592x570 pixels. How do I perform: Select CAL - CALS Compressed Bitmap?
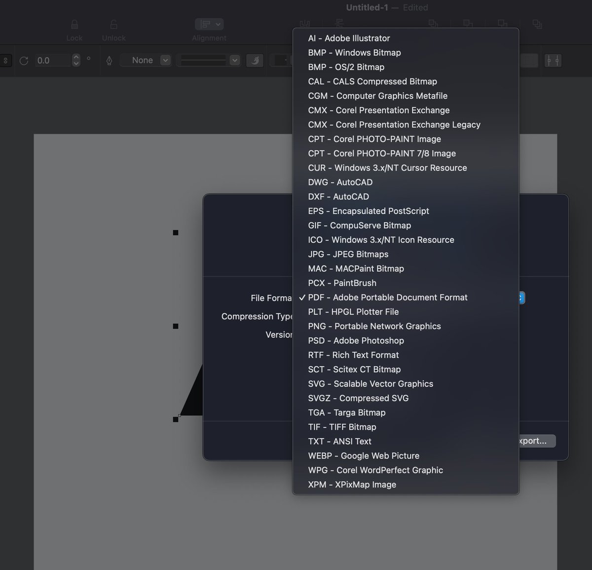tap(406, 81)
